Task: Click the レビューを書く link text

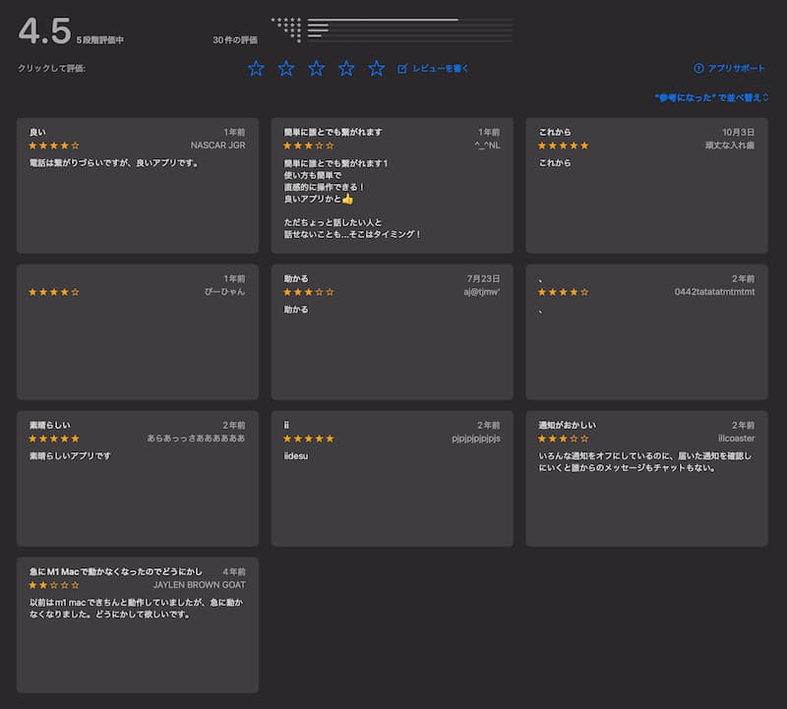Action: pos(441,69)
